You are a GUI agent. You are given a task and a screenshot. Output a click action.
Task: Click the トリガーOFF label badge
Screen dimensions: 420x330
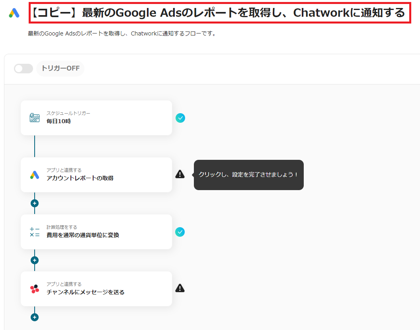[x=60, y=69]
